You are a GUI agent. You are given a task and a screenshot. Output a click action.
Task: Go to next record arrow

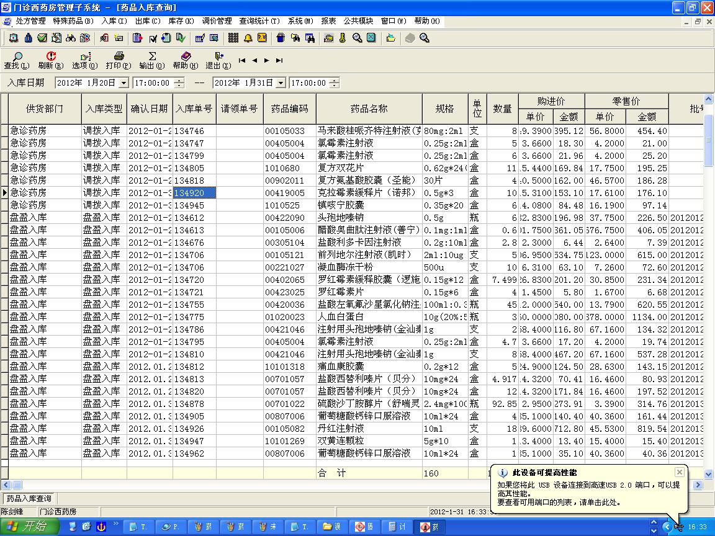[x=267, y=60]
